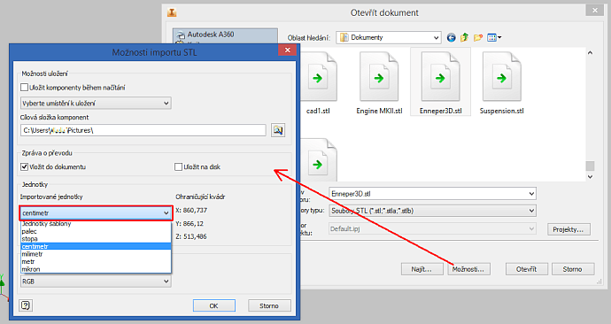Click the Y: 866,12 bounding box value
This screenshot has height=324, width=611.
pos(189,224)
